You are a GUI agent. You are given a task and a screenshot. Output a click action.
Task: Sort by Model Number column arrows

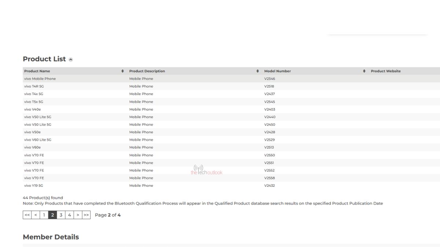[364, 71]
